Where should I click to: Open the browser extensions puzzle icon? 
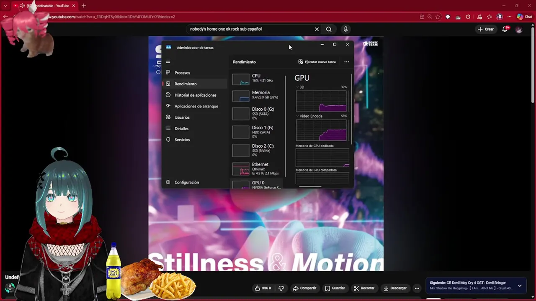[468, 17]
